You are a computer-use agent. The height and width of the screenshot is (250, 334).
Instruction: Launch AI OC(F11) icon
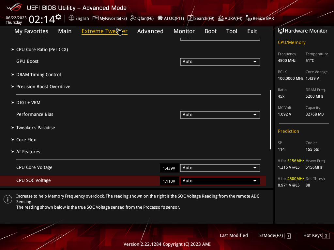tap(160, 18)
